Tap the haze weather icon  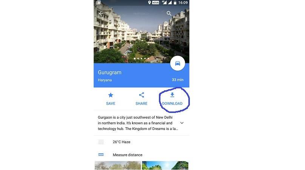tap(101, 142)
